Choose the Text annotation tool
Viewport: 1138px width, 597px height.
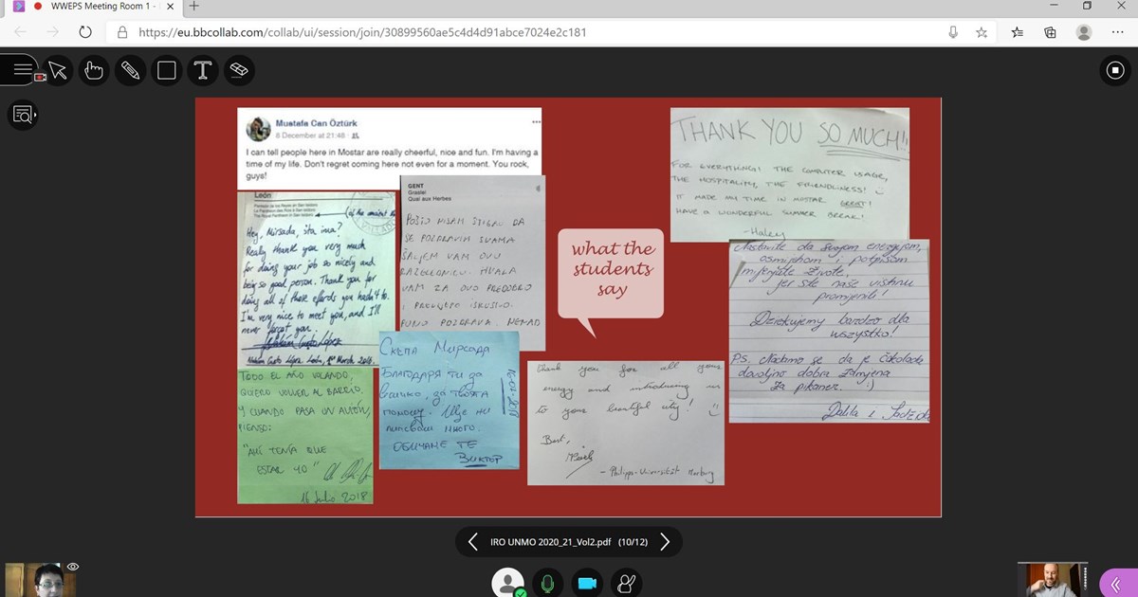[202, 70]
